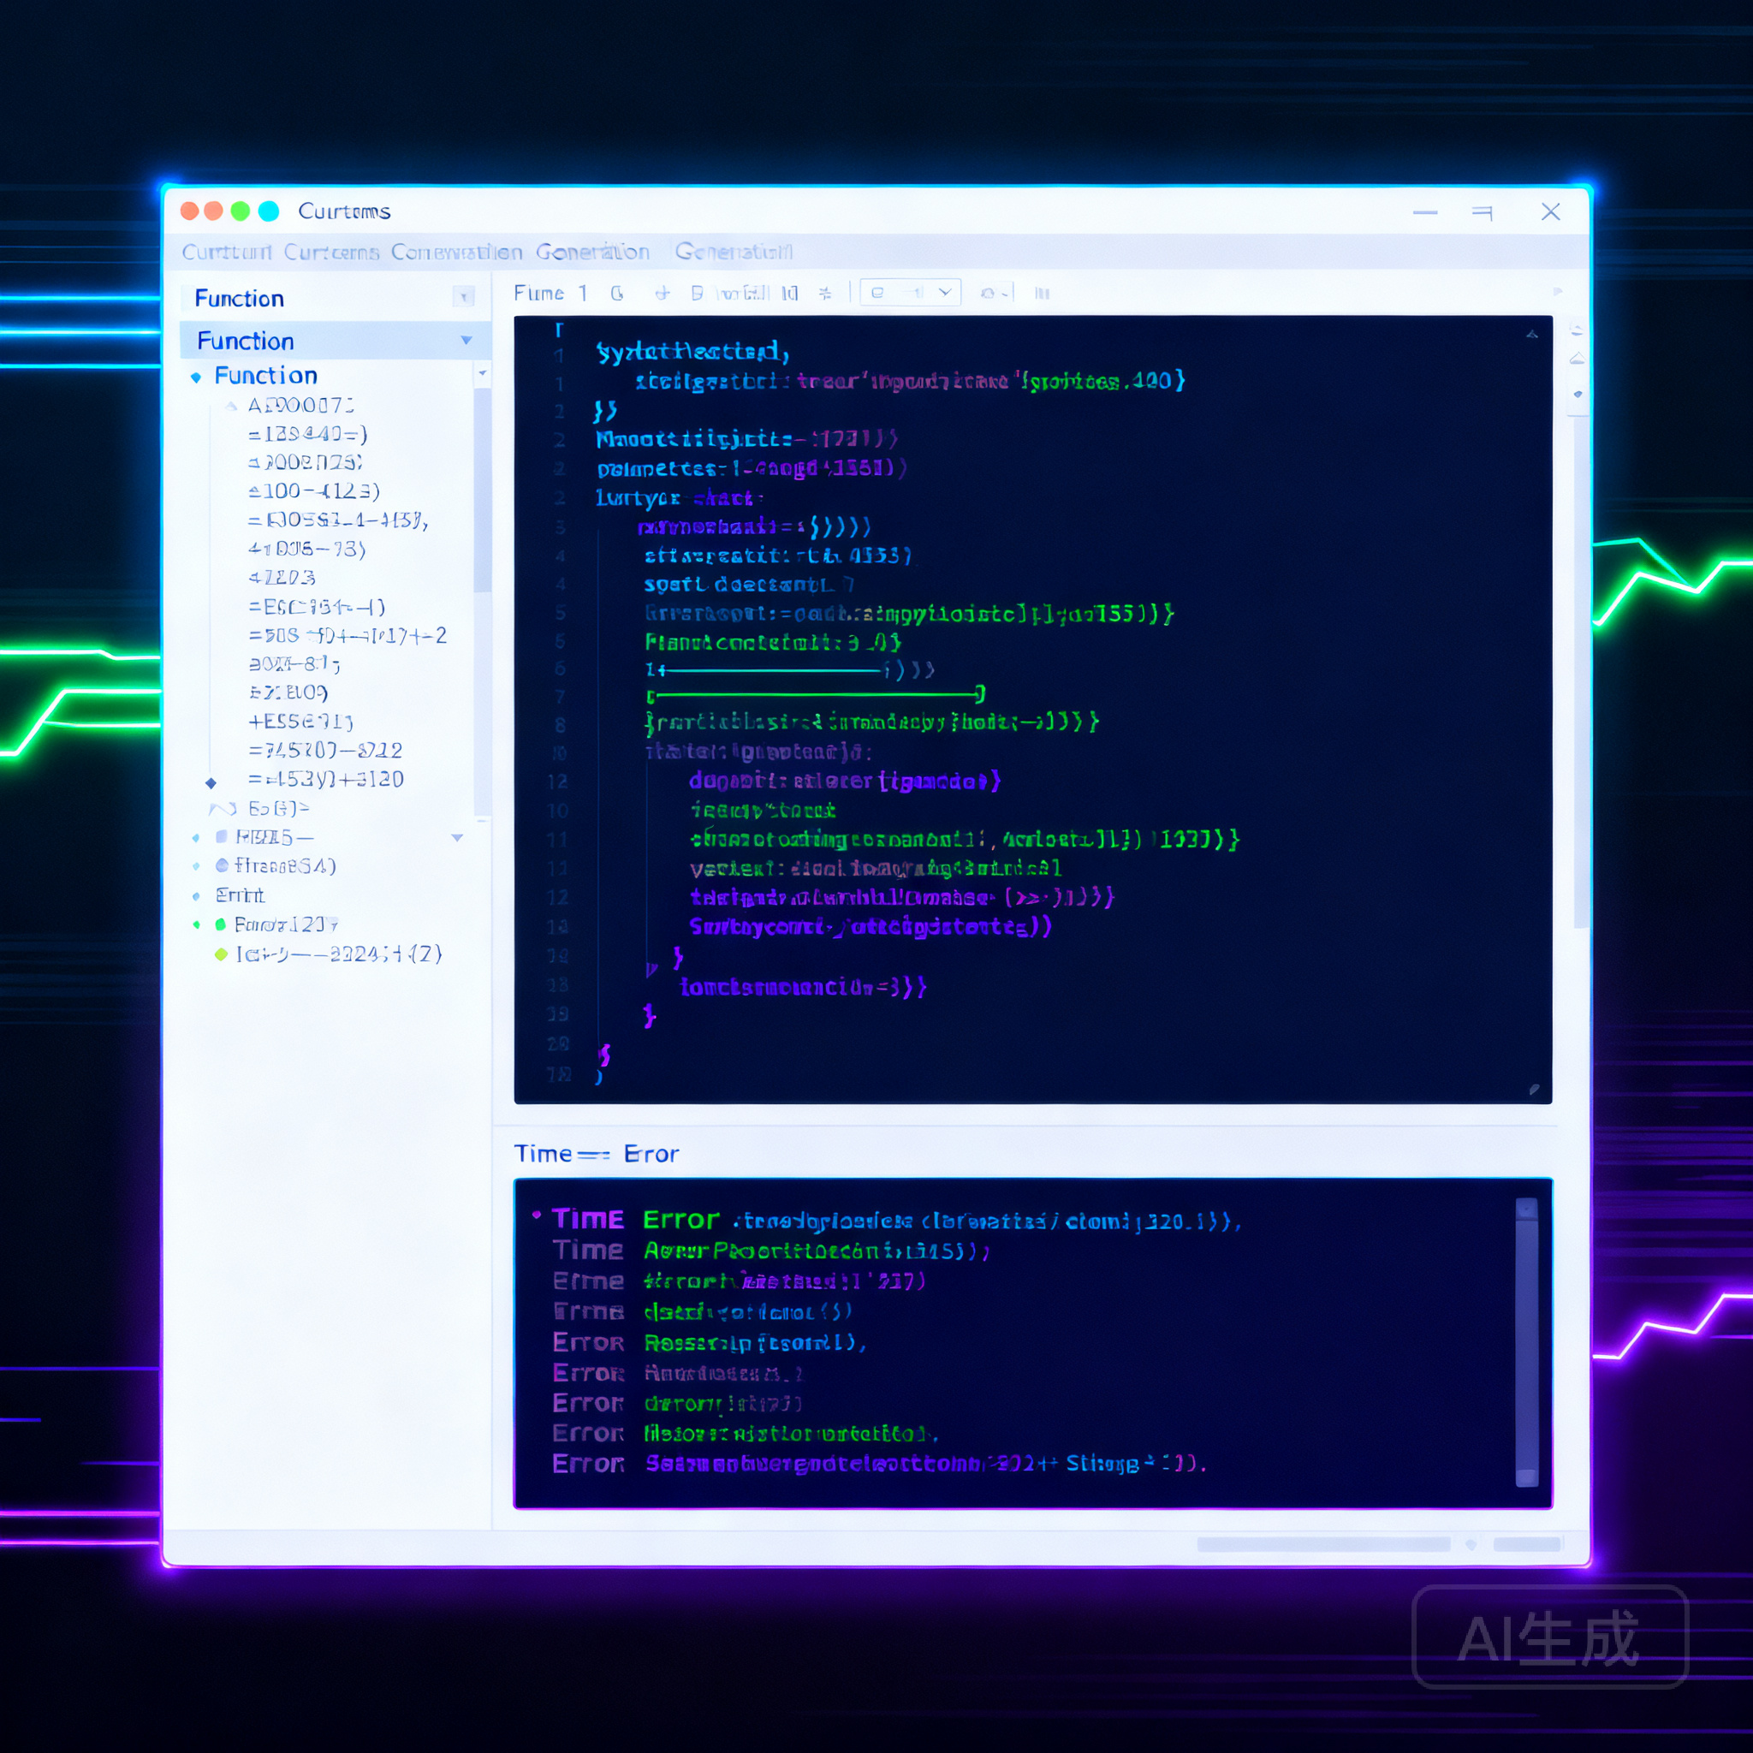The width and height of the screenshot is (1753, 1753).
Task: Click the G icon after Fume 1
Action: pyautogui.click(x=617, y=293)
